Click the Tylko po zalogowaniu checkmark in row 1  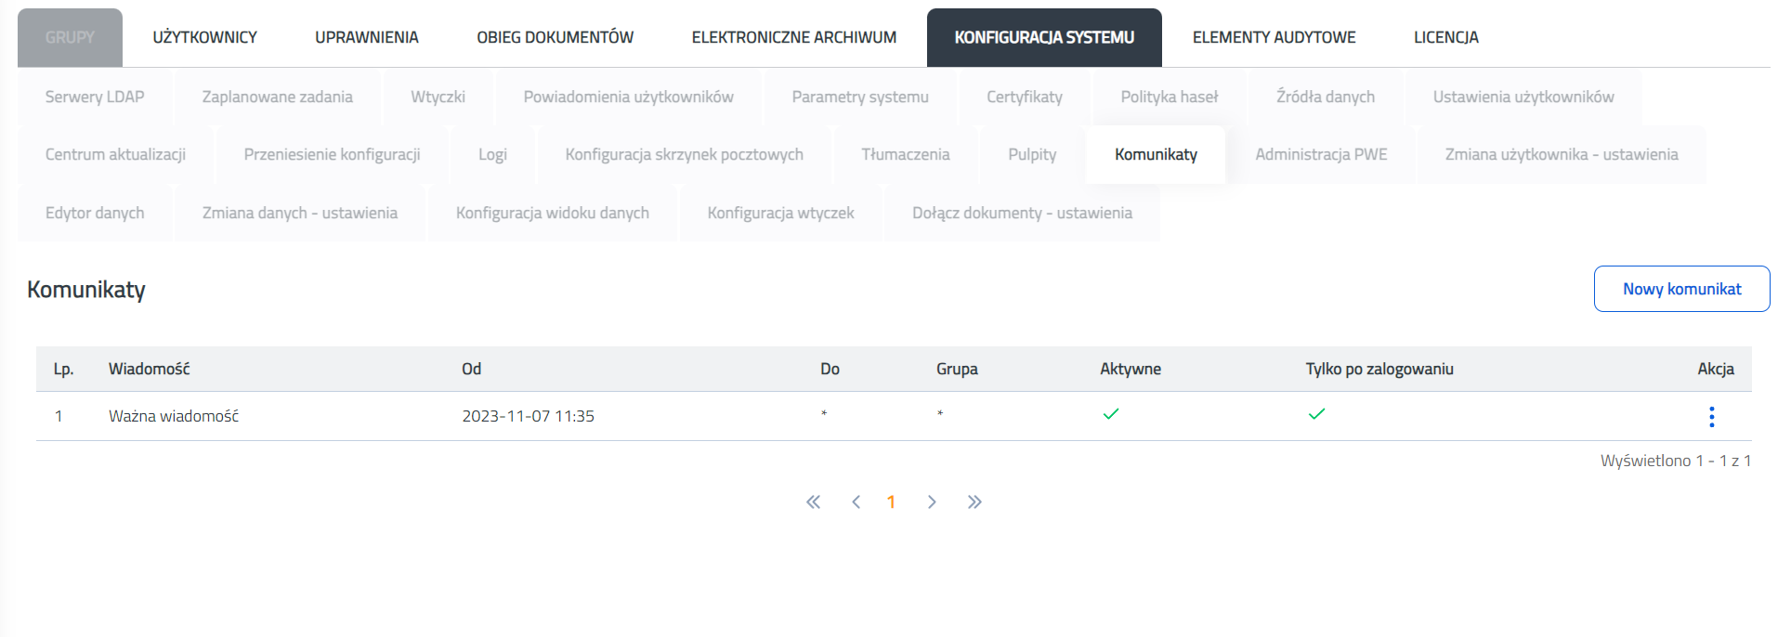pyautogui.click(x=1316, y=414)
